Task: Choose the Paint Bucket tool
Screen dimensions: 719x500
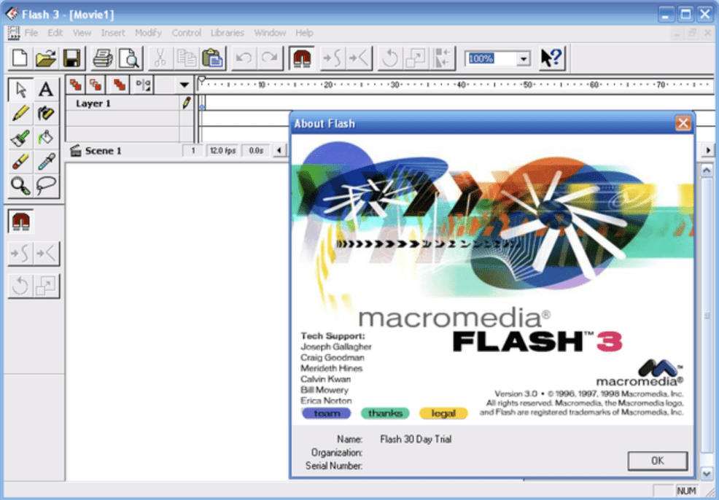Action: (46, 137)
